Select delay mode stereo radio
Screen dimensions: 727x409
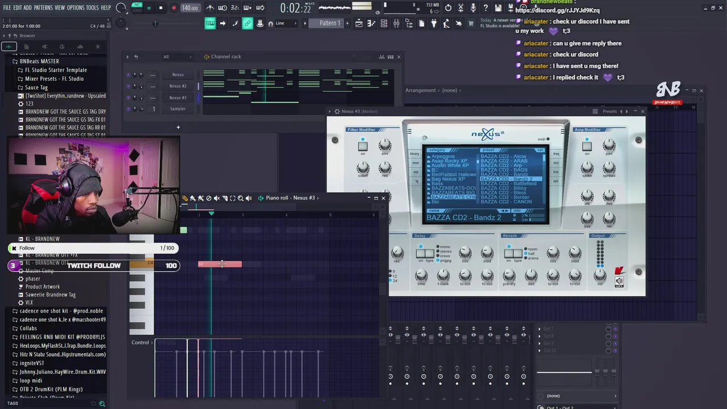click(x=437, y=251)
